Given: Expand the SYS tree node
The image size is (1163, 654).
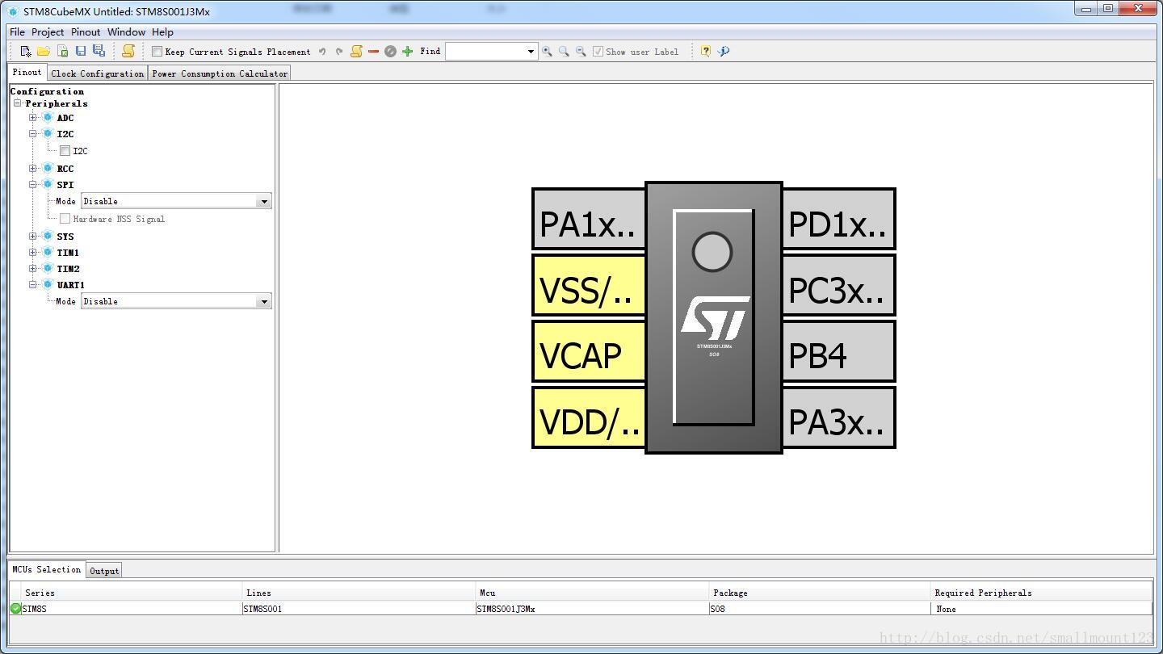Looking at the screenshot, I should point(33,236).
